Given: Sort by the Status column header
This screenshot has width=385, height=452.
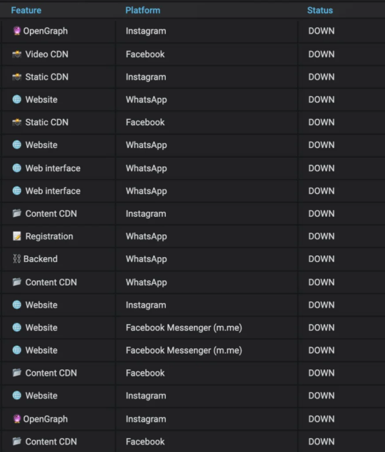Looking at the screenshot, I should pos(320,11).
